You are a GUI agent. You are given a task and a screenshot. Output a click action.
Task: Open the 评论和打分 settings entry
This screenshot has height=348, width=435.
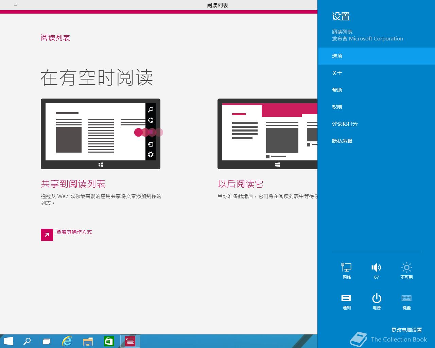[377, 124]
